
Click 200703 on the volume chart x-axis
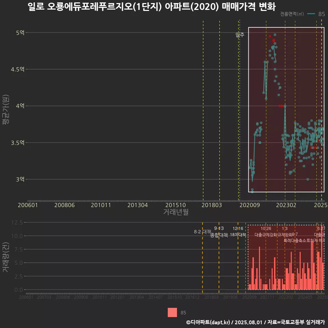point(44,297)
